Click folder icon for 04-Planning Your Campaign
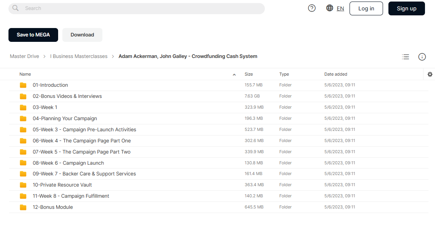435x243 pixels. pos(23,119)
